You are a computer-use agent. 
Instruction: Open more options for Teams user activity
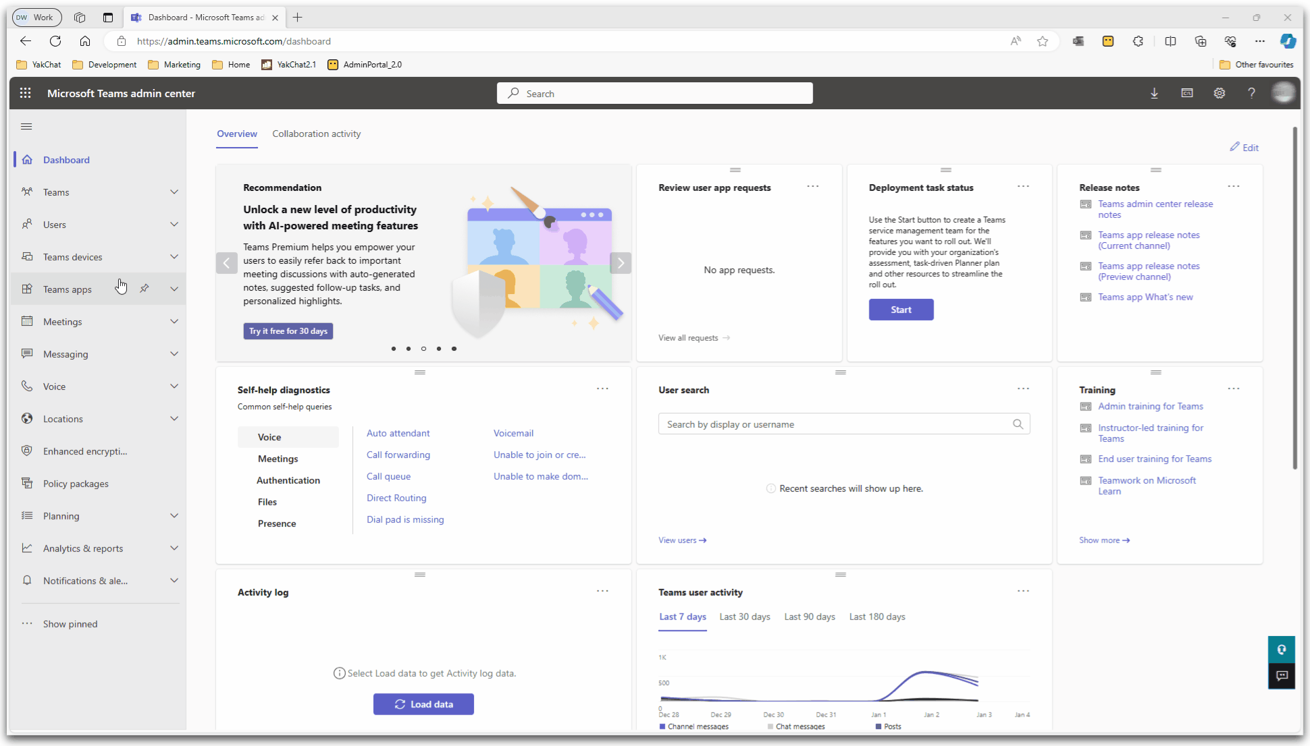point(1023,591)
